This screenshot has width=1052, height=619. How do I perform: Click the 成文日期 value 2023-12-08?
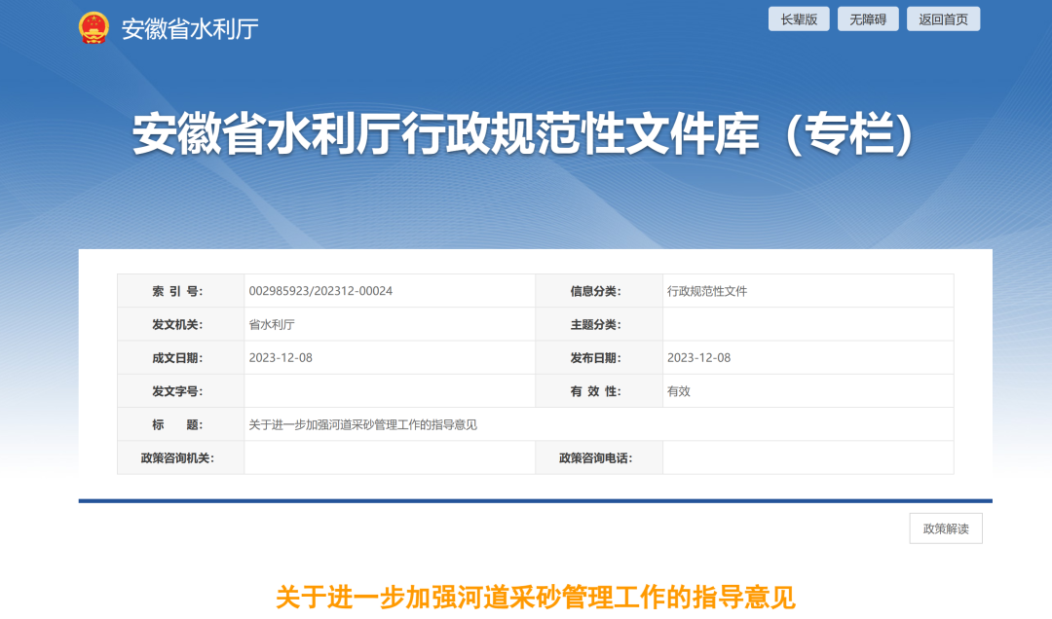(x=281, y=357)
